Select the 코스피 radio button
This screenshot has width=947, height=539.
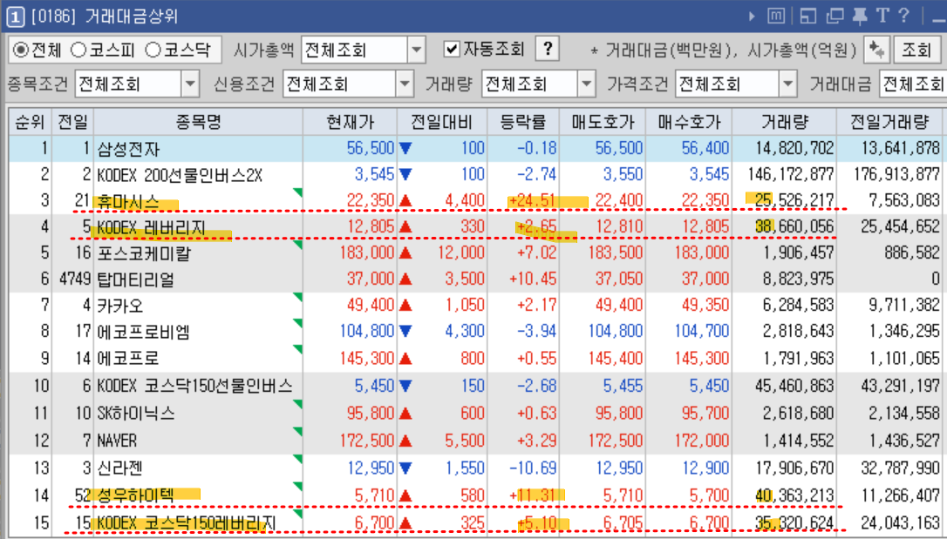(x=78, y=50)
